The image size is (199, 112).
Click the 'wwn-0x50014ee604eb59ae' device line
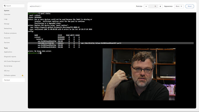59,45
